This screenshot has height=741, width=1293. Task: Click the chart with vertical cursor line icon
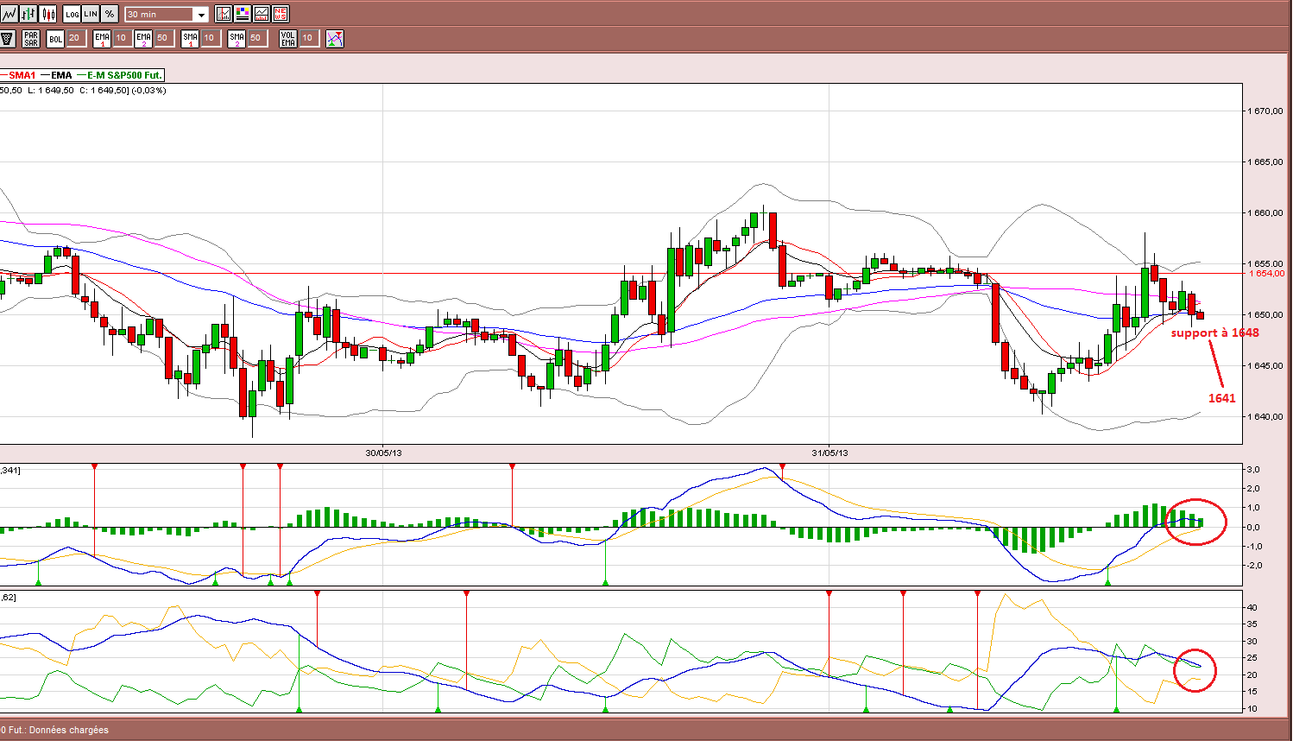[x=224, y=14]
